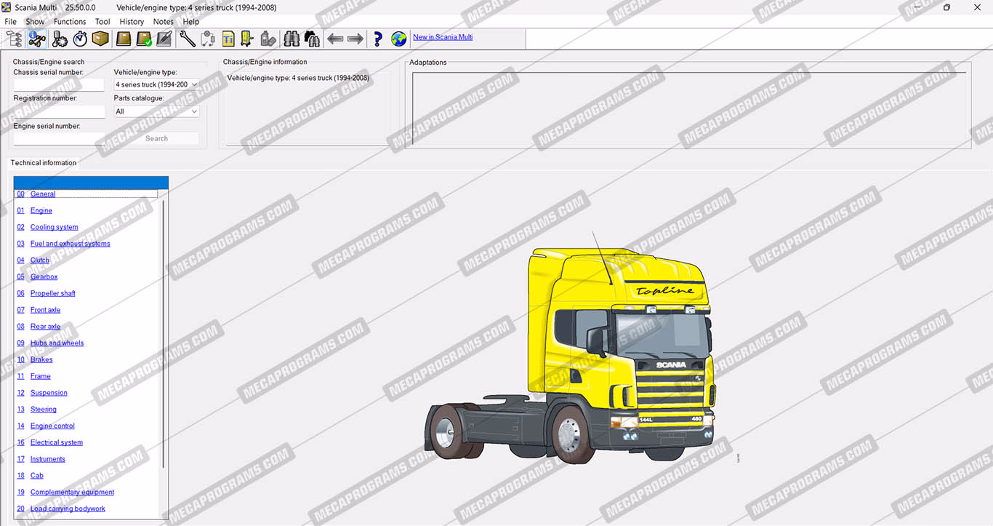Open the Brakes group link

(41, 360)
